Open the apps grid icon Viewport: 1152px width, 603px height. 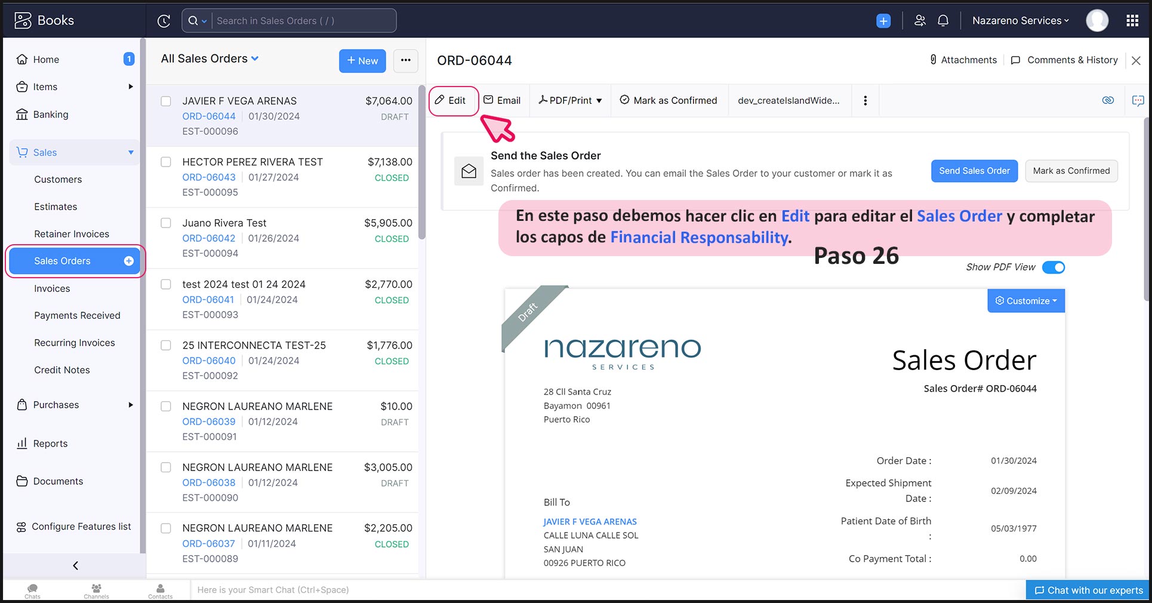click(x=1132, y=21)
